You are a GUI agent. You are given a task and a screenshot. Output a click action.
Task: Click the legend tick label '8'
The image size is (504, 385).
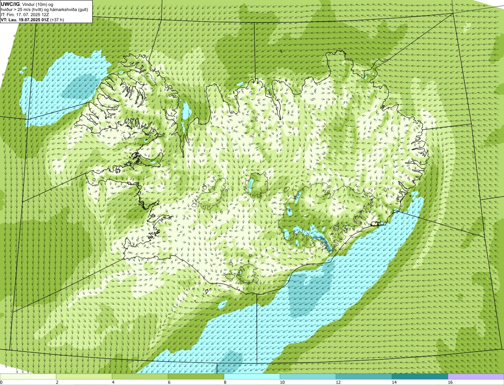click(225, 382)
